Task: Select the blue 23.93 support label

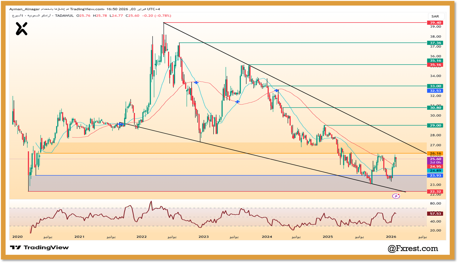Action: 435,176
